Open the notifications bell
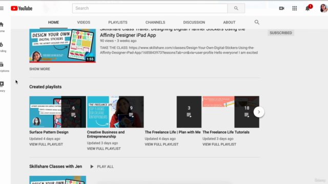 (x=307, y=8)
